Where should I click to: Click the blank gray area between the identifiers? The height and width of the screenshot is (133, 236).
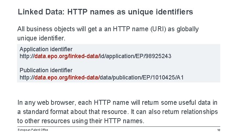[x=118, y=63]
